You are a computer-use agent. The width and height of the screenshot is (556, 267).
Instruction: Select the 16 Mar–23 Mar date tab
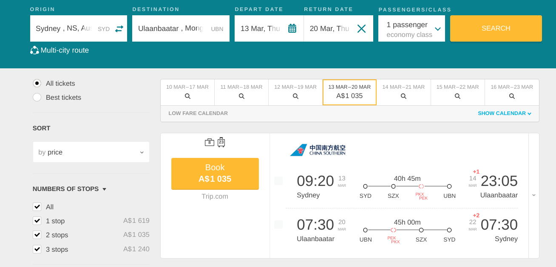click(x=512, y=92)
